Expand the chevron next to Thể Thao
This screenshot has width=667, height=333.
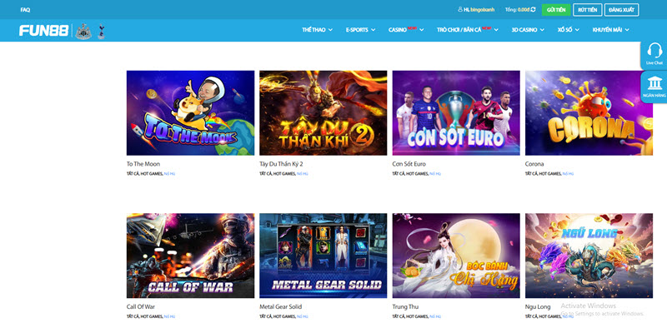(330, 30)
